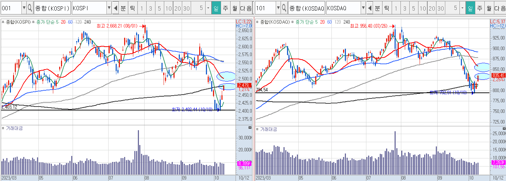The height and width of the screenshot is (181, 506).
Task: Click left-arrow collapse icon in KOSPI toolbar
Action: 115,8
